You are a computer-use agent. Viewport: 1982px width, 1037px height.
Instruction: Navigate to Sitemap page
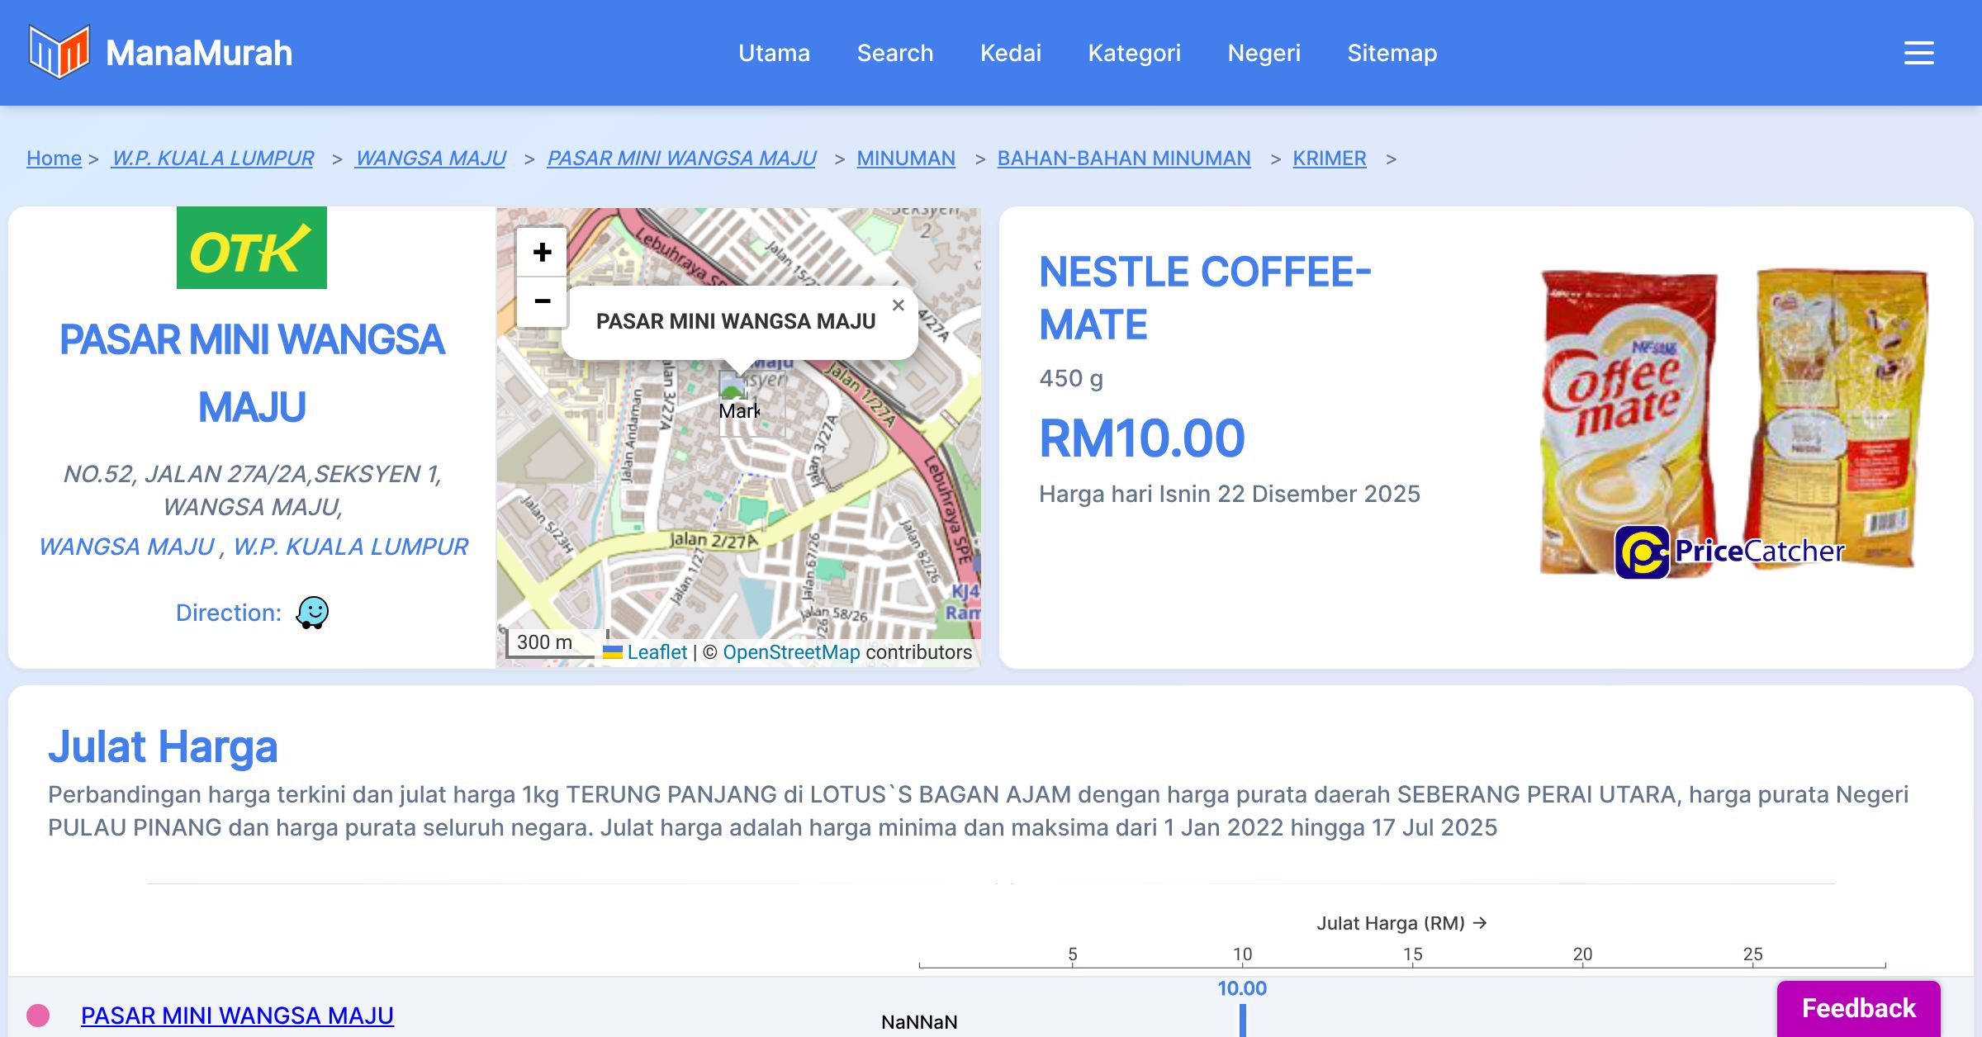tap(1392, 53)
